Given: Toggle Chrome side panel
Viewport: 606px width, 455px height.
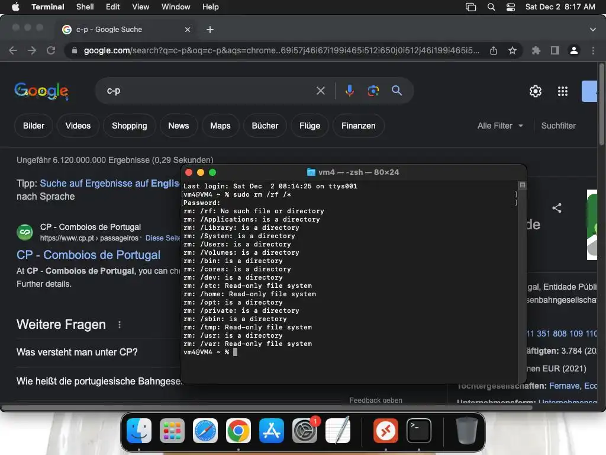Looking at the screenshot, I should pyautogui.click(x=555, y=50).
